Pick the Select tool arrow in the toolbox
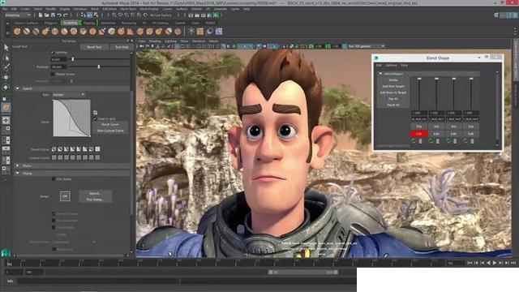Image resolution: width=519 pixels, height=292 pixels. coord(6,48)
